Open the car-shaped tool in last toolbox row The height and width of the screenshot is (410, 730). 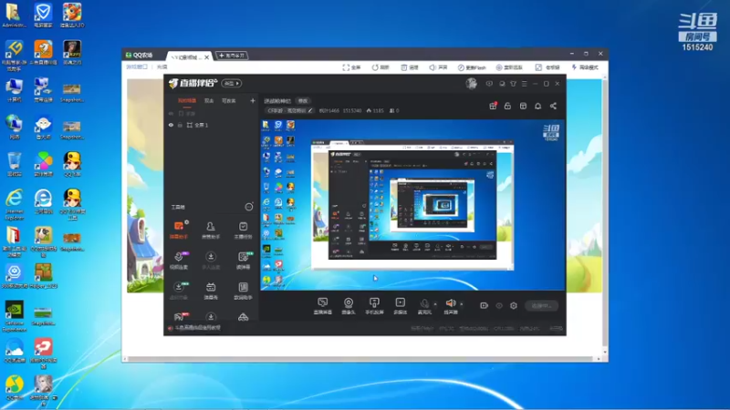243,317
